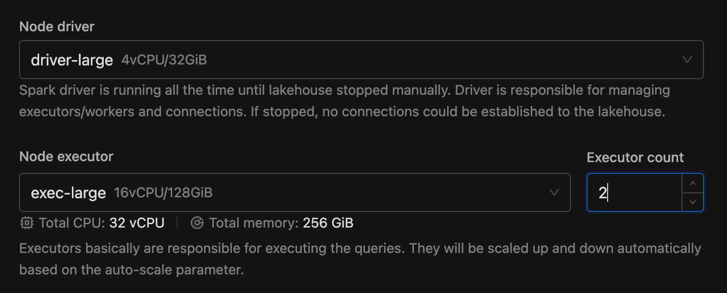Image resolution: width=727 pixels, height=293 pixels.
Task: Click the Node executor label
Action: [67, 157]
